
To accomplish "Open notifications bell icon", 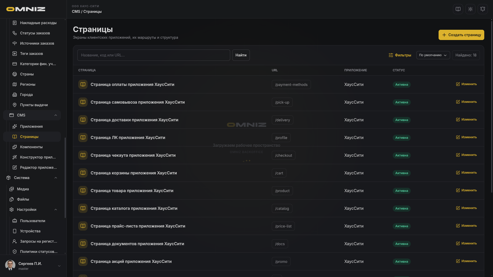I will 483,9.
